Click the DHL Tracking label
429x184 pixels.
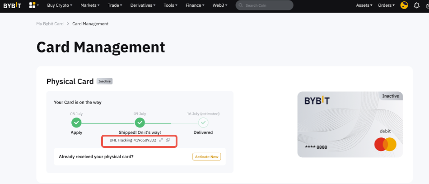pyautogui.click(x=121, y=140)
